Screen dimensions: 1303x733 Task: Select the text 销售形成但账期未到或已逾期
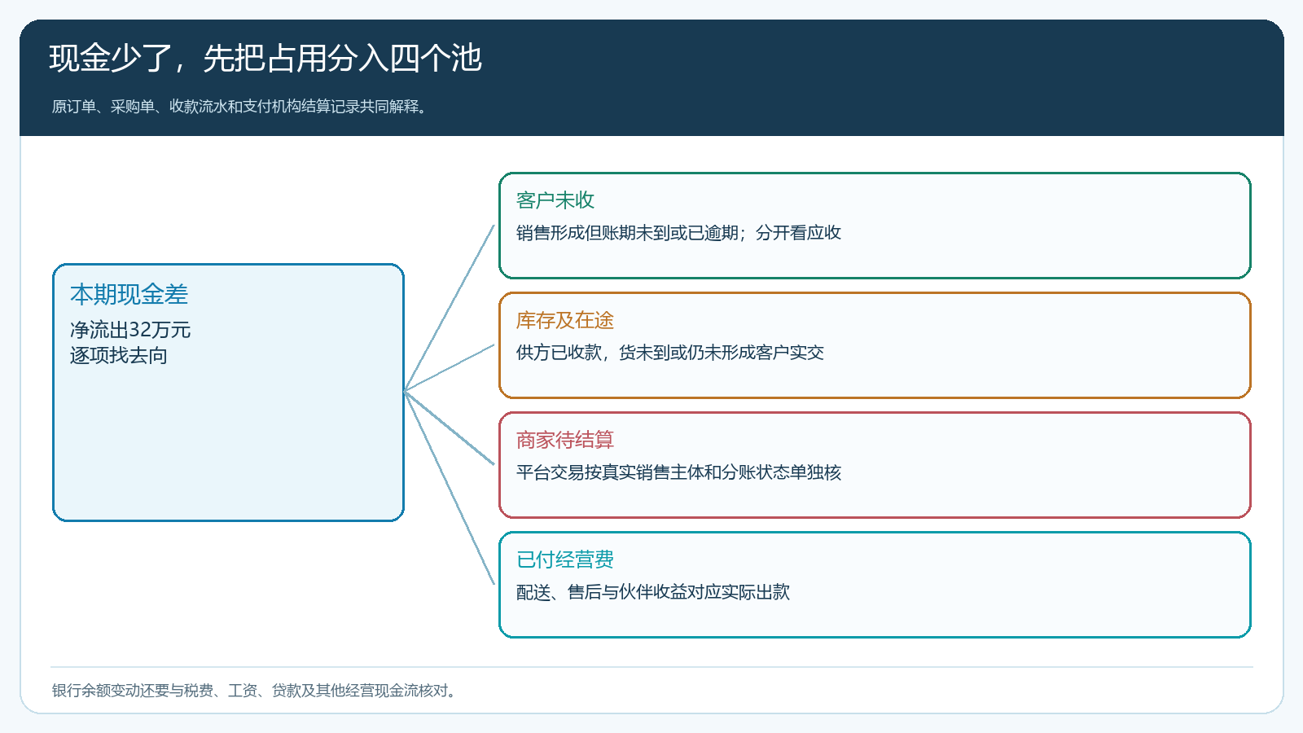(x=627, y=233)
